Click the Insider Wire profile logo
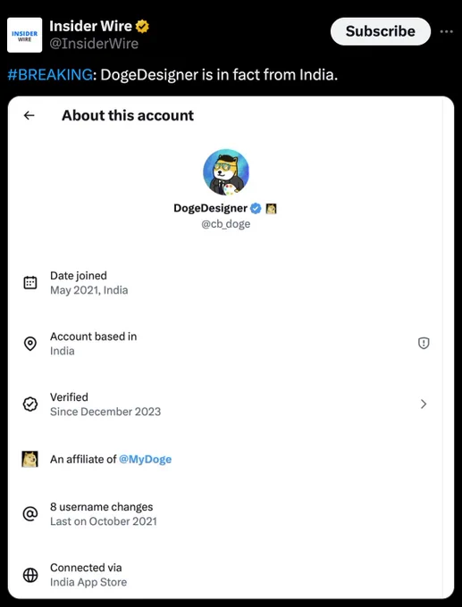Image resolution: width=462 pixels, height=607 pixels. [x=24, y=35]
